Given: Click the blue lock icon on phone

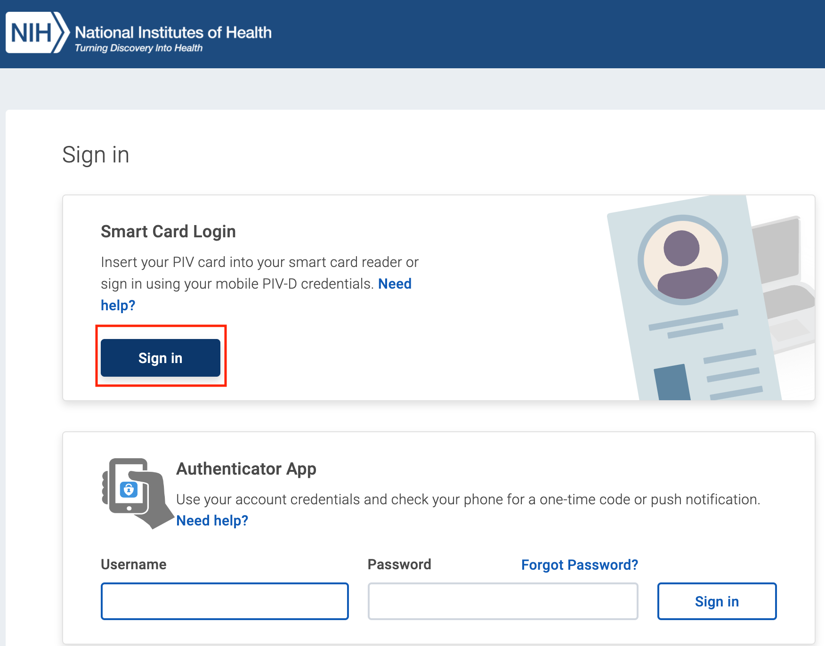Looking at the screenshot, I should click(129, 490).
